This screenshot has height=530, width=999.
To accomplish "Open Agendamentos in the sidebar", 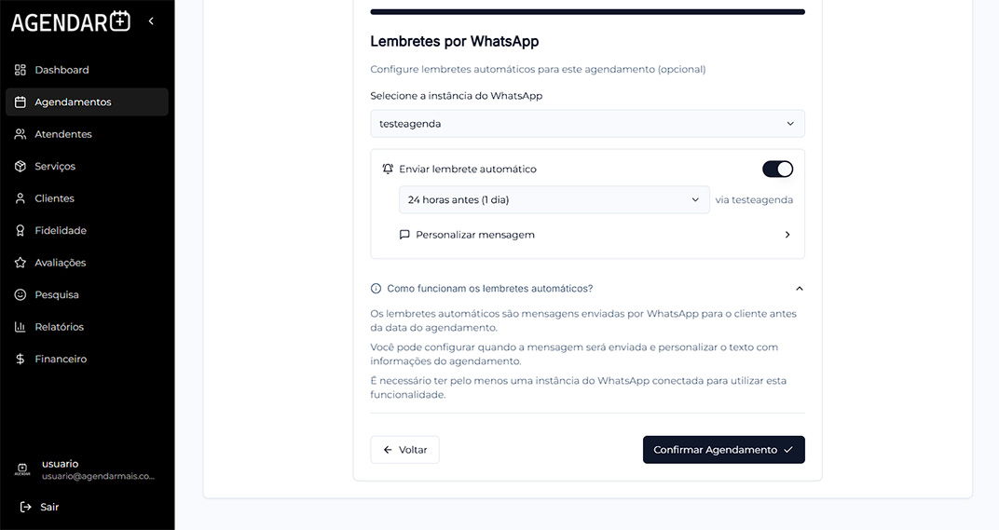I will [x=87, y=102].
